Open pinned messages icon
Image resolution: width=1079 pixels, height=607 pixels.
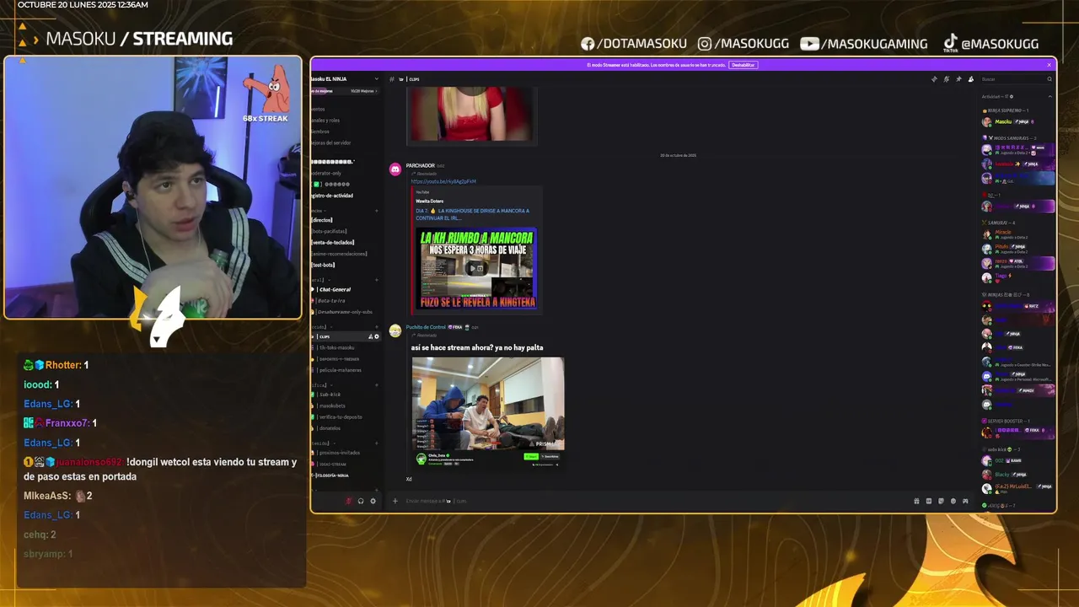pyautogui.click(x=958, y=79)
